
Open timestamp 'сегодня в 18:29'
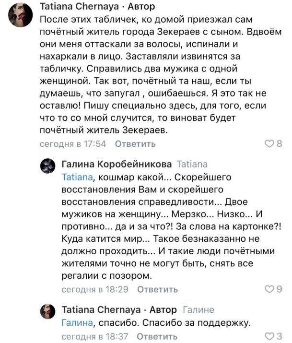tap(95, 289)
